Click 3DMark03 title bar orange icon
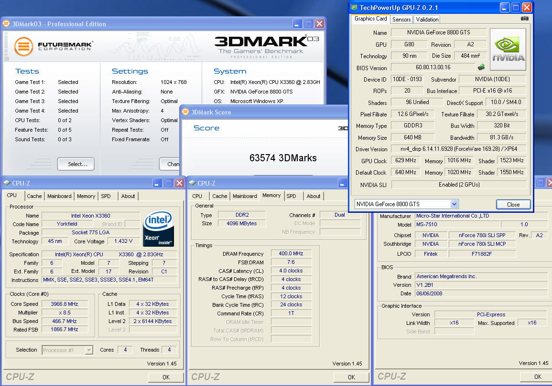552x386 pixels. 6,23
